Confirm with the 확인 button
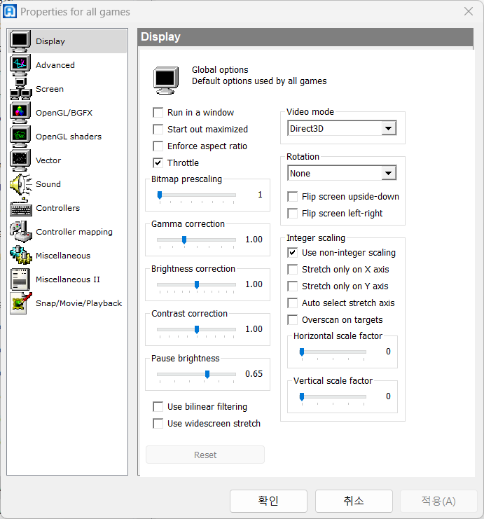Screen dimensions: 484x519 pos(268,501)
